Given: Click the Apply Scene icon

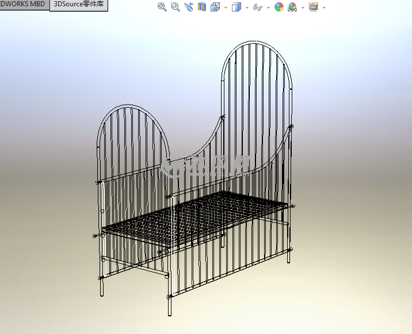Looking at the screenshot, I should (292, 7).
